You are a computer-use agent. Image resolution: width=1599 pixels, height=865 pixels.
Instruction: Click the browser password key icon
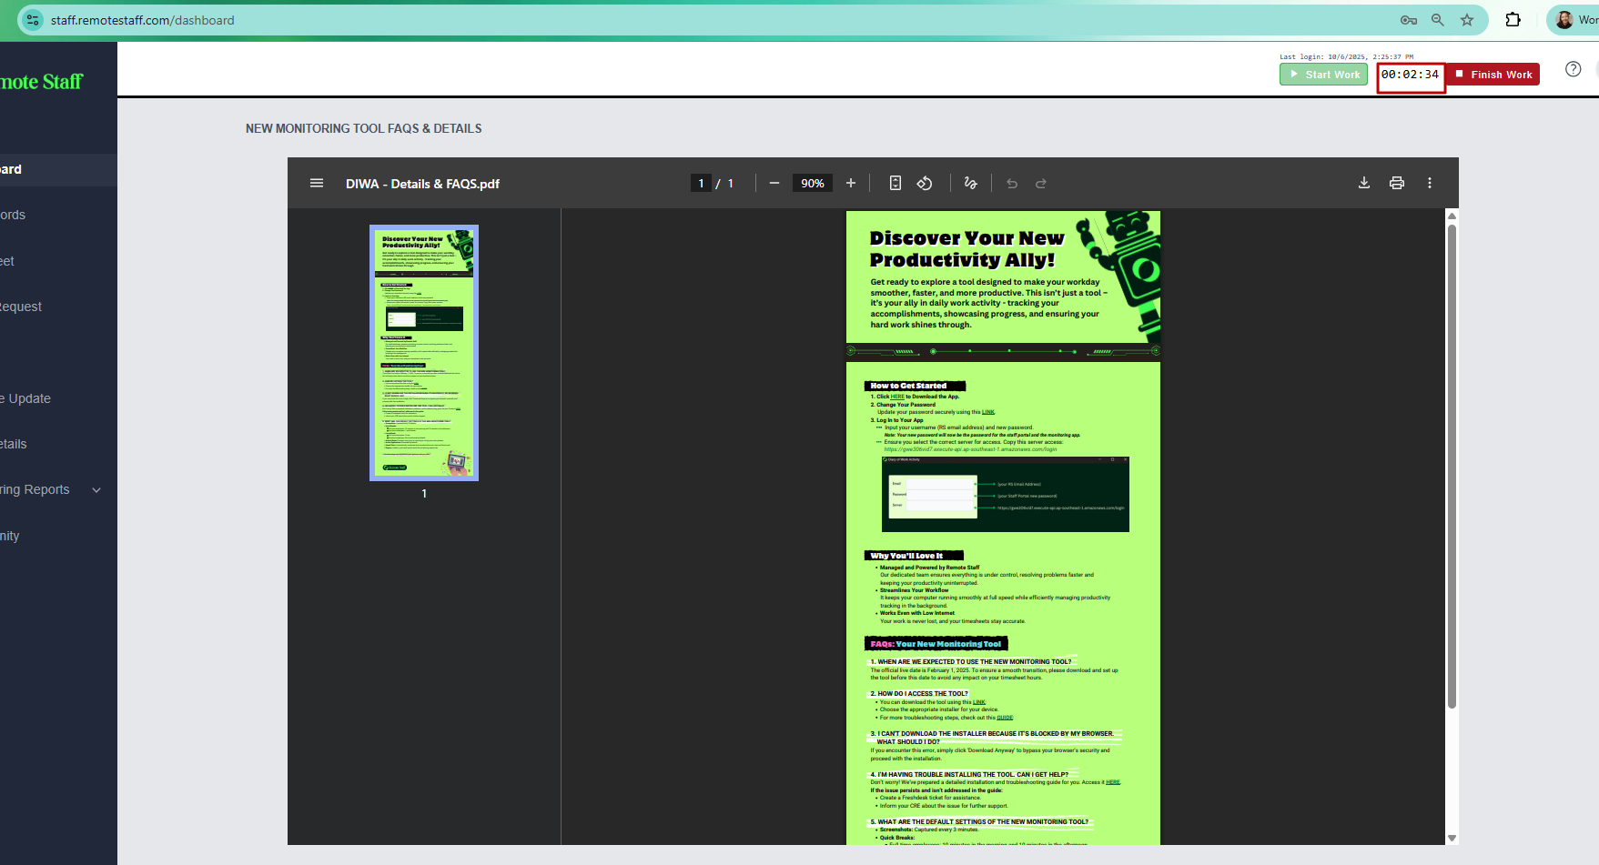pos(1409,20)
